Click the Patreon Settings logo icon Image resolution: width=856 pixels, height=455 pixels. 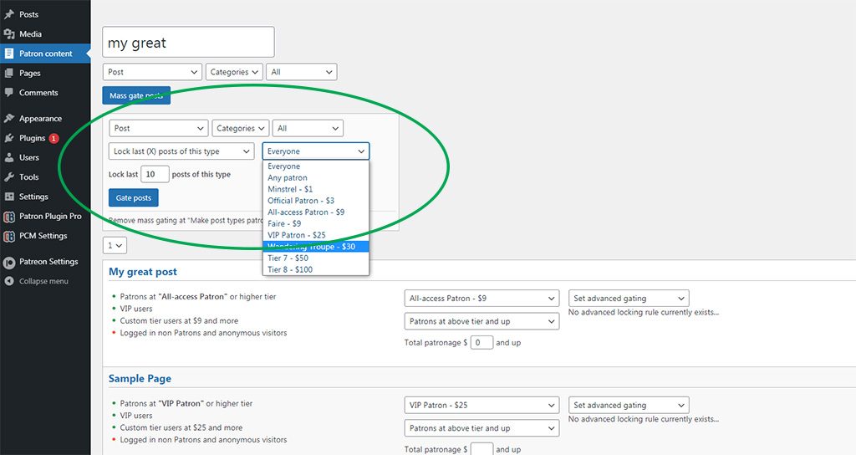pyautogui.click(x=9, y=262)
